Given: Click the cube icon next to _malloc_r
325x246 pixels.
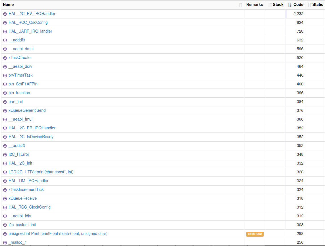Looking at the screenshot, I should pyautogui.click(x=5, y=243).
